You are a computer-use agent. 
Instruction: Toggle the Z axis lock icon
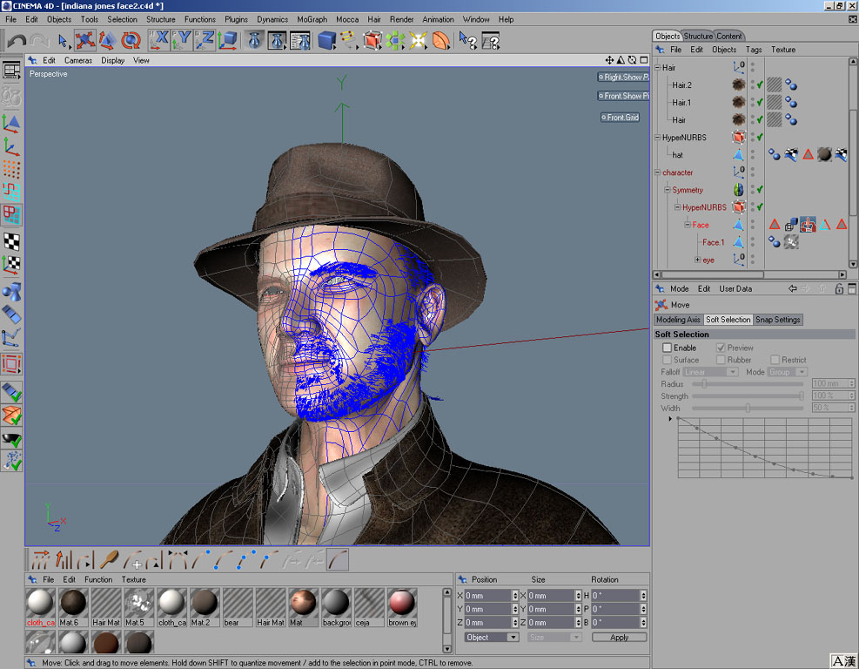(205, 41)
